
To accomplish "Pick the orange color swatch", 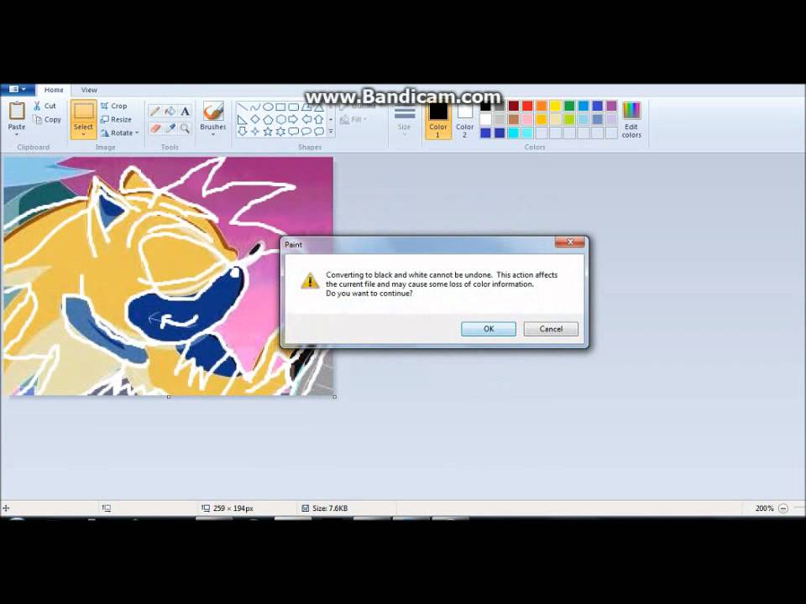I will (x=542, y=106).
